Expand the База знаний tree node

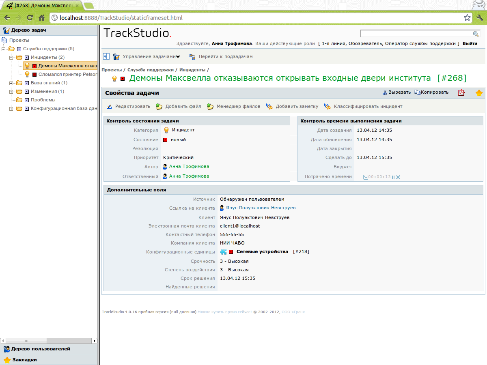[x=11, y=83]
